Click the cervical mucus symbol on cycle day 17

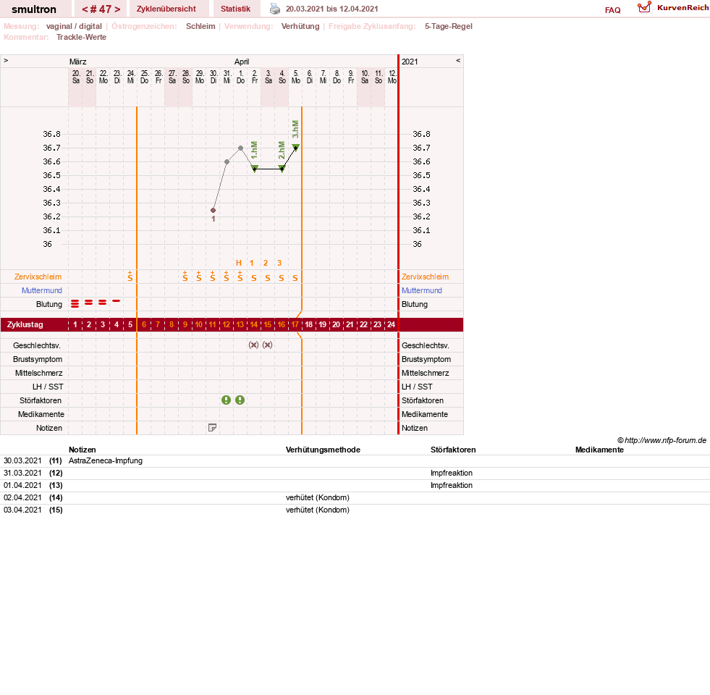[x=295, y=278]
